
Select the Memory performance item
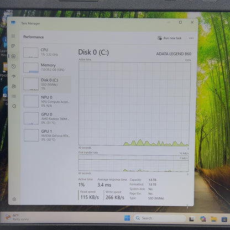coord(47,67)
